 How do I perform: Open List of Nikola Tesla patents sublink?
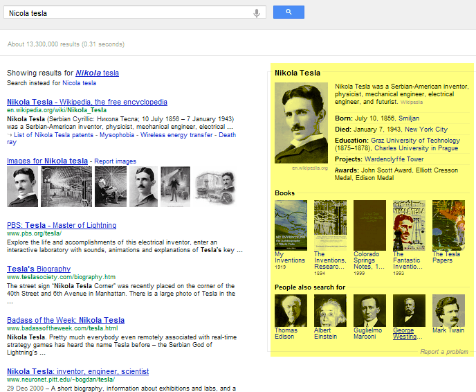54,135
